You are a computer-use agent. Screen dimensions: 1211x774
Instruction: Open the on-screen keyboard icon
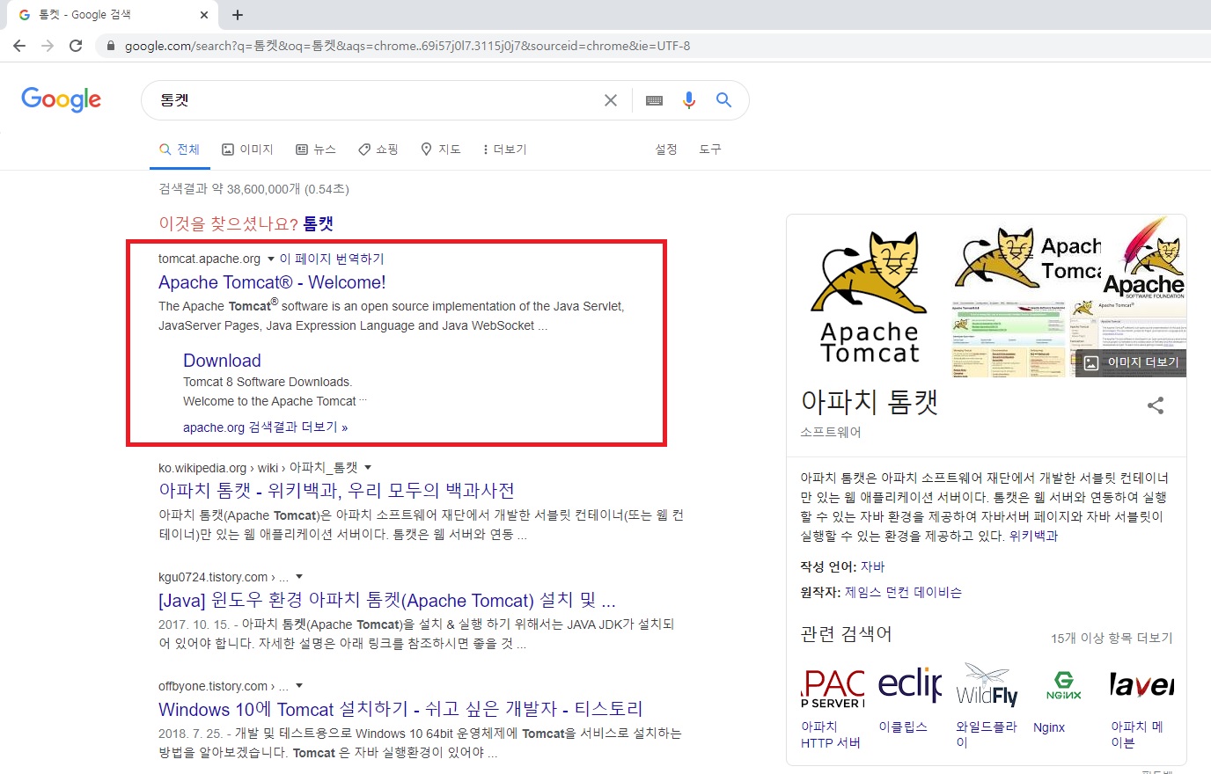pyautogui.click(x=654, y=100)
